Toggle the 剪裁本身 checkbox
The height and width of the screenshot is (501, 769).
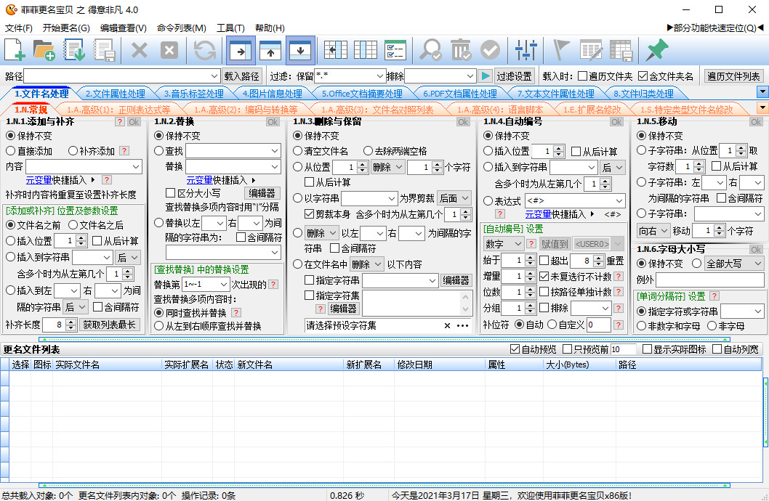(309, 214)
